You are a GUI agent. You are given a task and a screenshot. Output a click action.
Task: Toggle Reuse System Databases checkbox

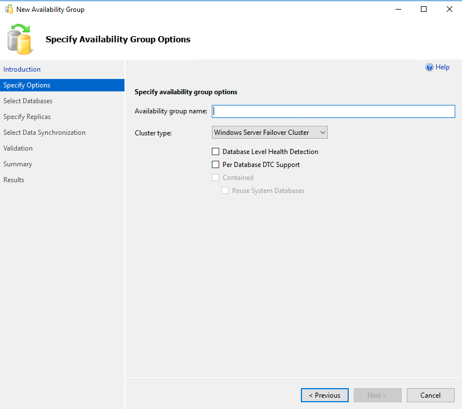pyautogui.click(x=225, y=191)
